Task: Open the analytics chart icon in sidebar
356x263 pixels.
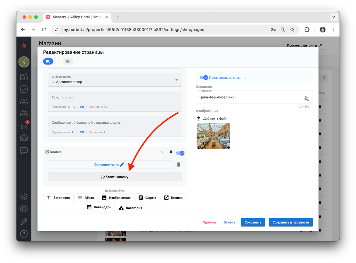Action: [x=24, y=77]
